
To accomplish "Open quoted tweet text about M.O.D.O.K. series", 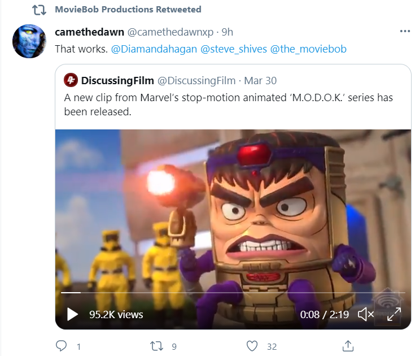I will point(229,105).
